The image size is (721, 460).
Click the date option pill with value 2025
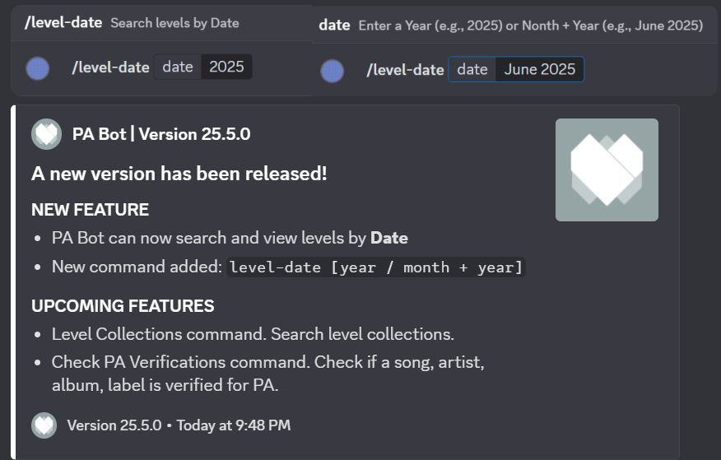[203, 67]
